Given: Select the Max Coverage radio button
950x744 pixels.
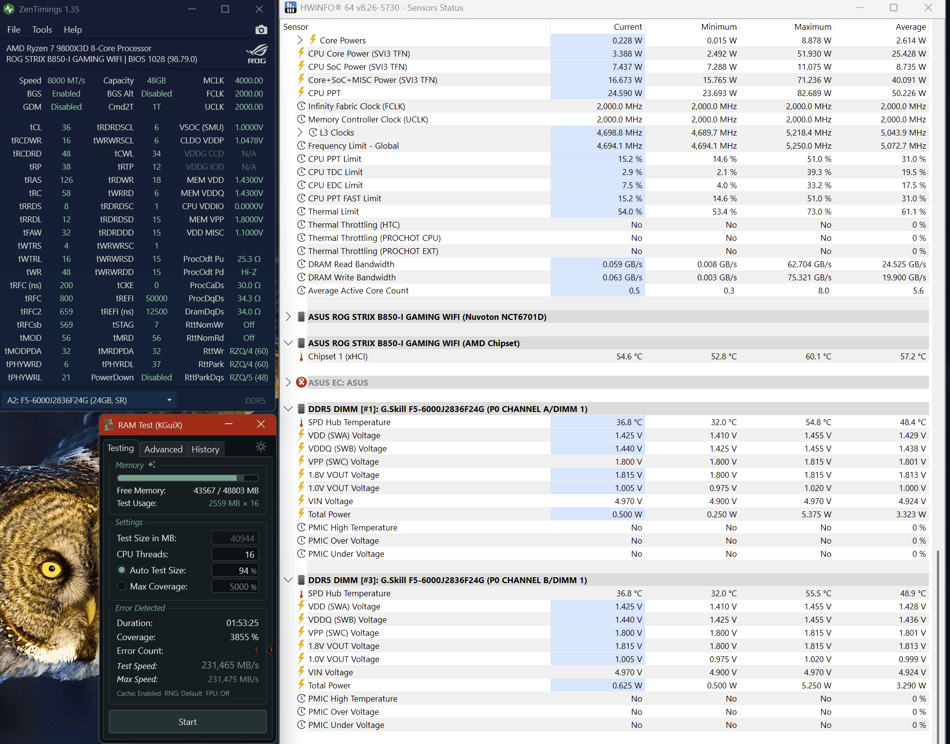Looking at the screenshot, I should [122, 586].
